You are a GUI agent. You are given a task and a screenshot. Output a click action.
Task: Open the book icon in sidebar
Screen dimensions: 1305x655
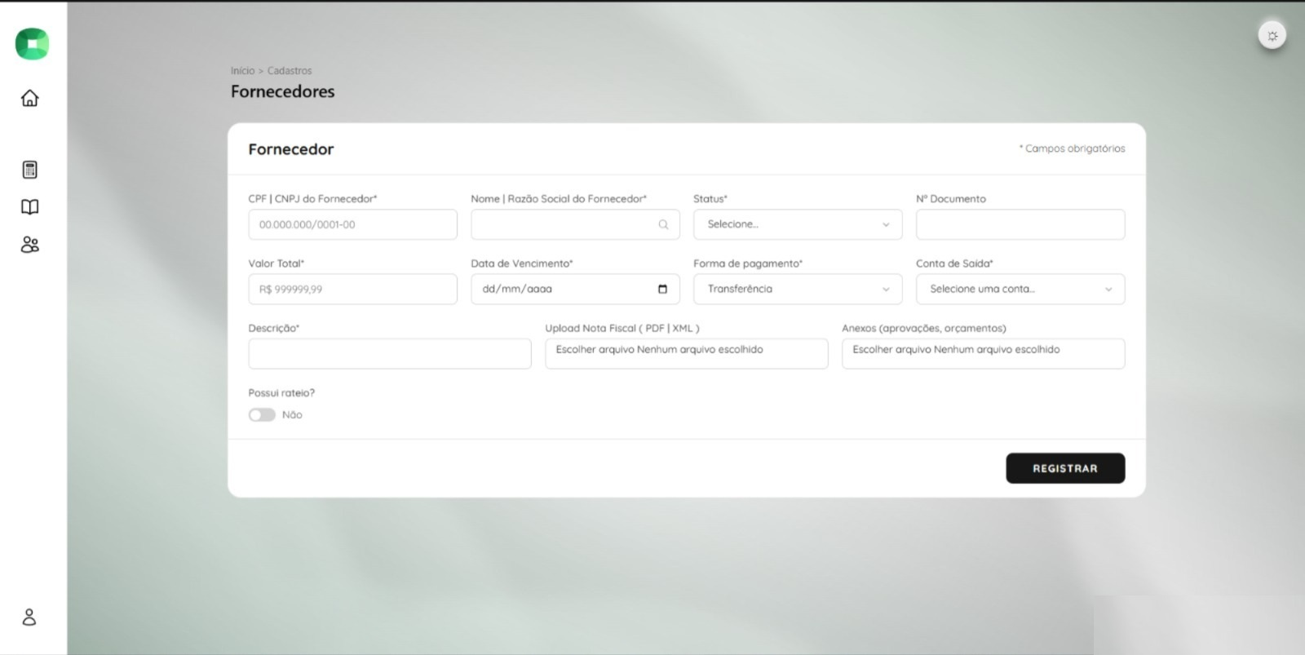point(29,207)
